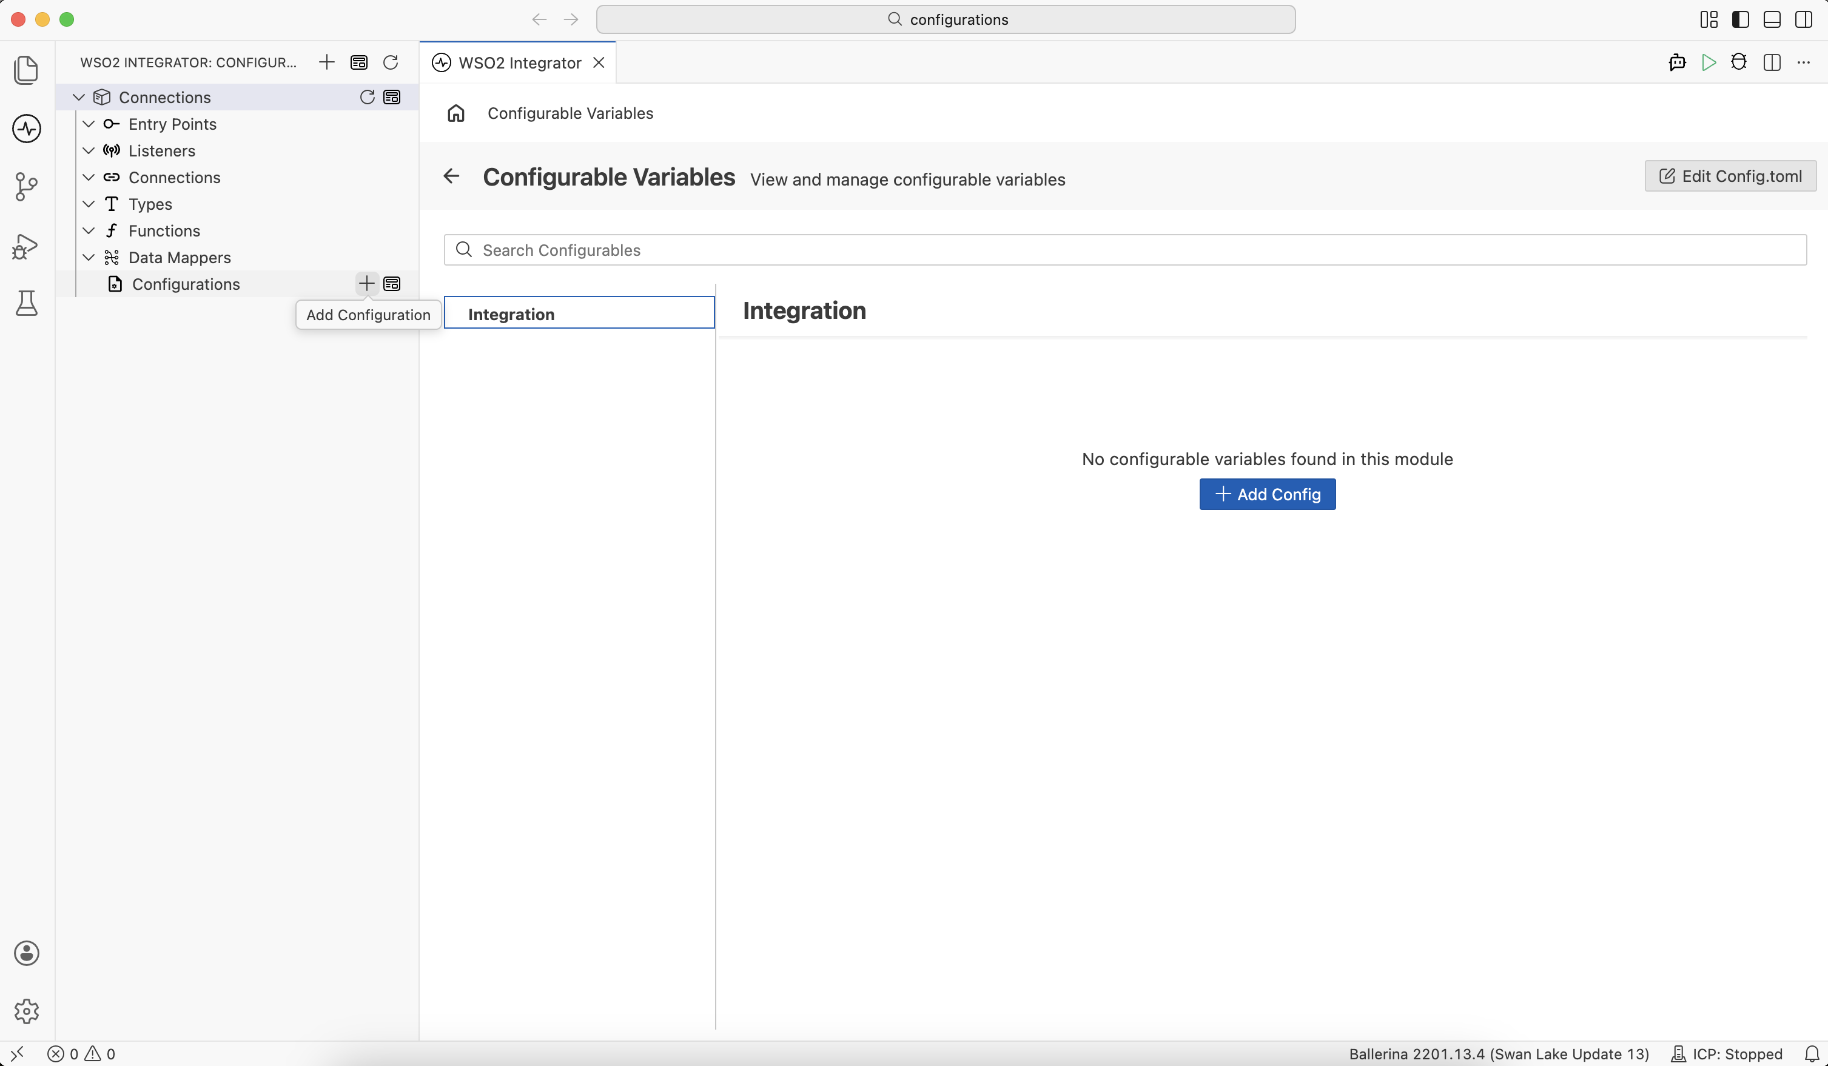Click the back arrow beside Configurable Variables heading
Screen dimensions: 1828x1066
(452, 176)
